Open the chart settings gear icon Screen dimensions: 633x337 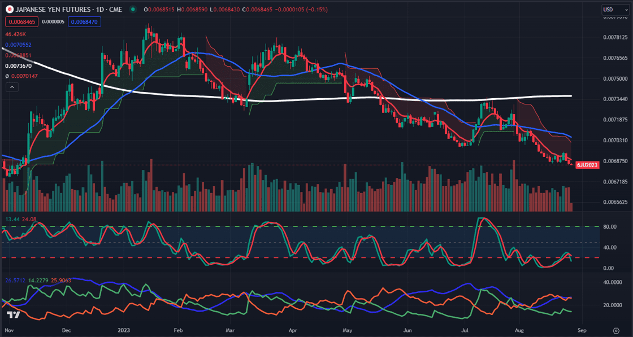tap(616, 330)
